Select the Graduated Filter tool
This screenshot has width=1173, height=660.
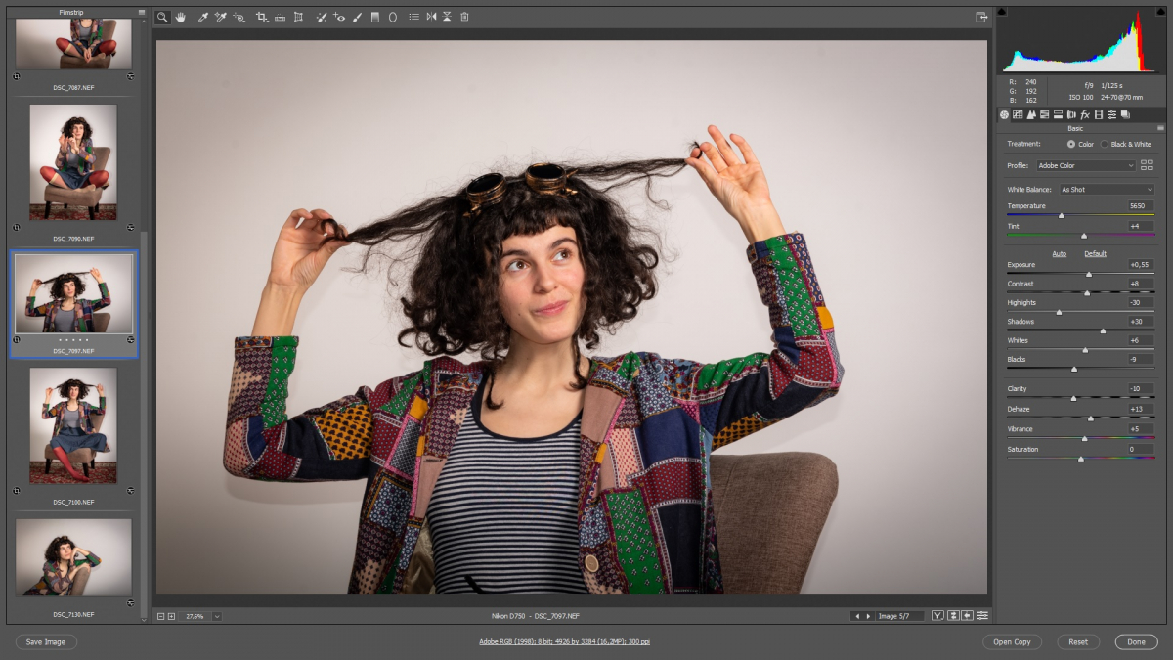tap(374, 18)
